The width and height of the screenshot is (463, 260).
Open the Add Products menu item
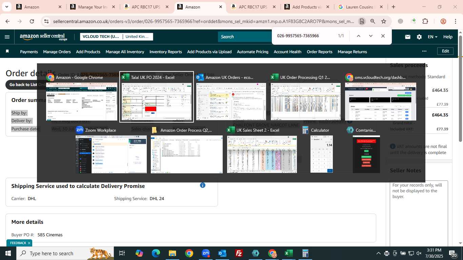pyautogui.click(x=88, y=52)
